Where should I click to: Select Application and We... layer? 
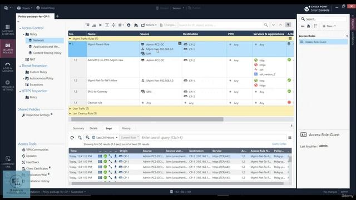[44, 47]
